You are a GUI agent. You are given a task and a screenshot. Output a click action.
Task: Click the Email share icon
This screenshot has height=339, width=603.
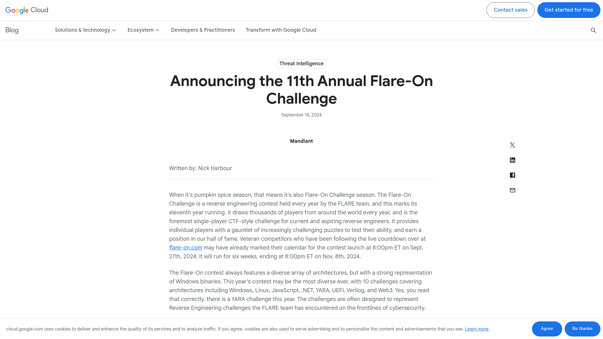tap(512, 190)
